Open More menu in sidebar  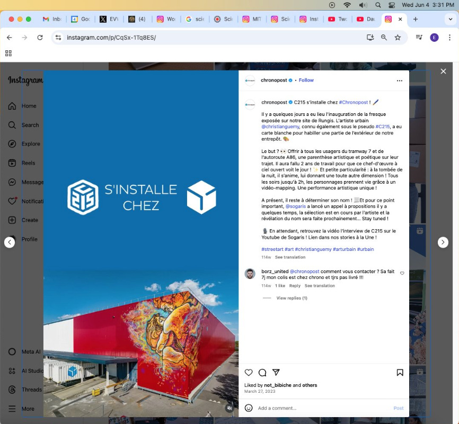(x=21, y=409)
